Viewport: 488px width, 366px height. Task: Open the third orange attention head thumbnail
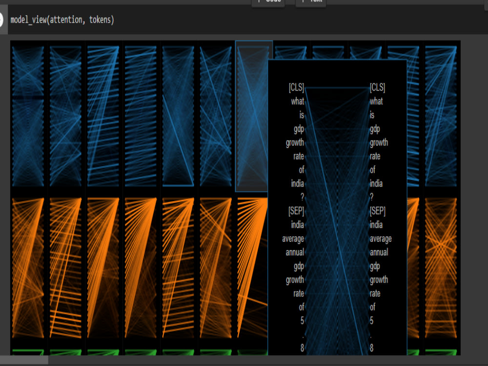103,267
